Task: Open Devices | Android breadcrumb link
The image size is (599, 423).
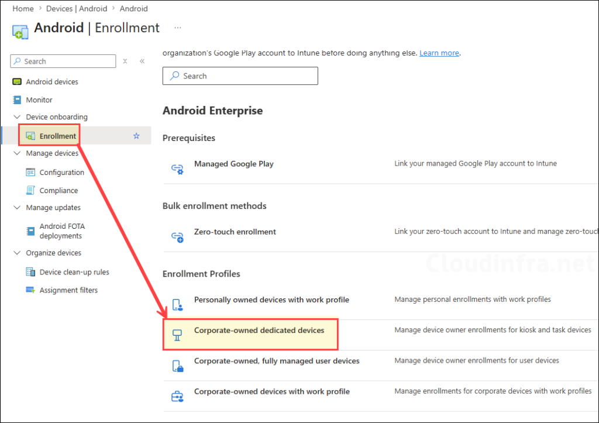Action: [x=77, y=8]
